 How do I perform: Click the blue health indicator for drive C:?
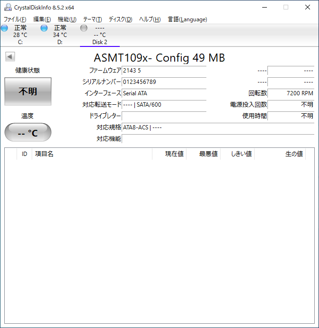click(x=4, y=28)
